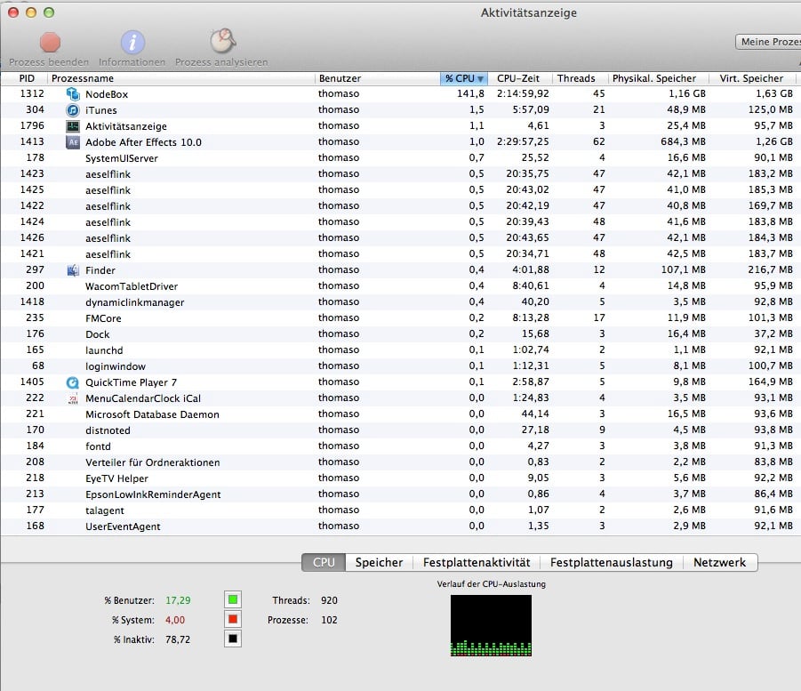Open the Informationen info icon

132,43
